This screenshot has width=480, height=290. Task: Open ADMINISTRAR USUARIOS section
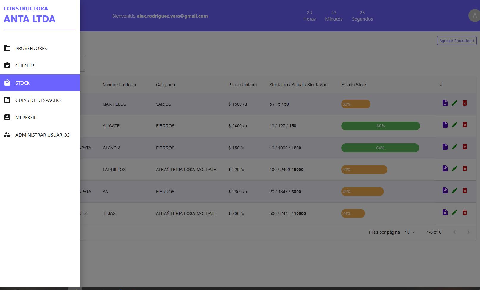40,135
